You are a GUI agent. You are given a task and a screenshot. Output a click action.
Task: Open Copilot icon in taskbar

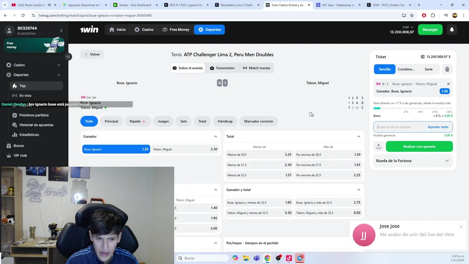point(235,258)
